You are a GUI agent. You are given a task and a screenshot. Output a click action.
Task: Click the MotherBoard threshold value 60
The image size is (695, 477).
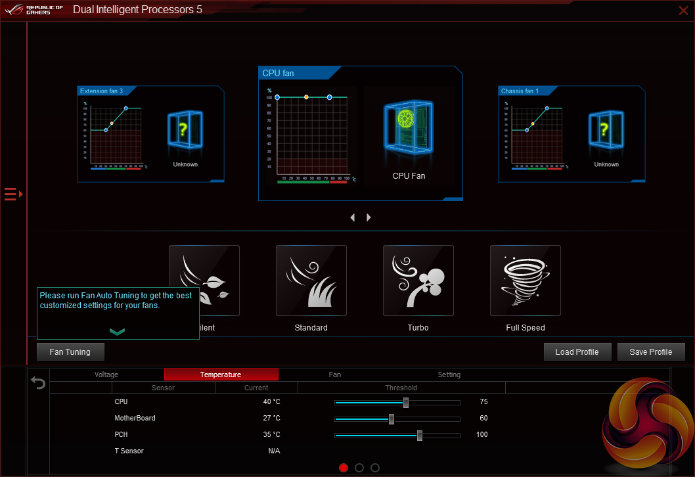coord(483,418)
